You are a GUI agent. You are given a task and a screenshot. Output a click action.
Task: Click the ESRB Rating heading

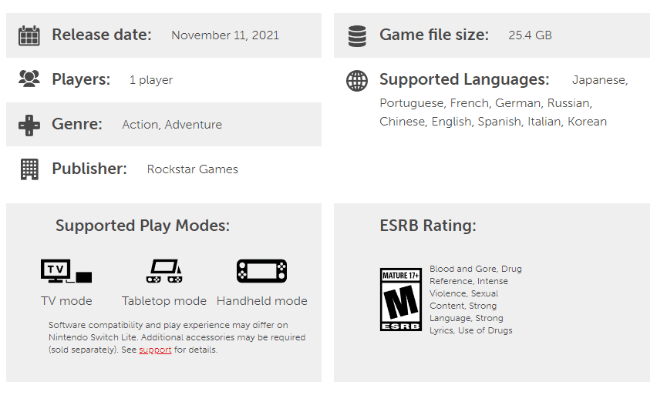point(428,226)
